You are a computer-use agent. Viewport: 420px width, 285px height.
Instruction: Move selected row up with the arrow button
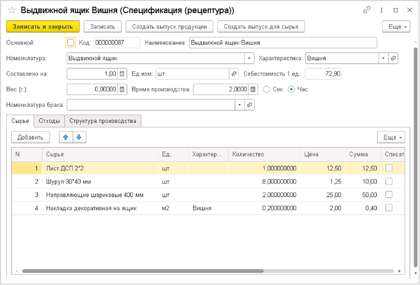[66, 137]
